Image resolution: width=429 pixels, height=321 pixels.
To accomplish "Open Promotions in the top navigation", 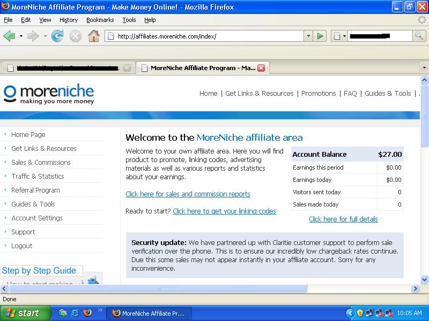I will click(x=319, y=94).
